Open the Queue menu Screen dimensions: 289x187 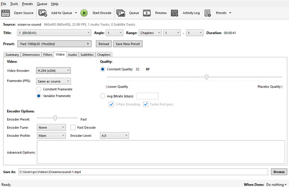click(x=42, y=4)
